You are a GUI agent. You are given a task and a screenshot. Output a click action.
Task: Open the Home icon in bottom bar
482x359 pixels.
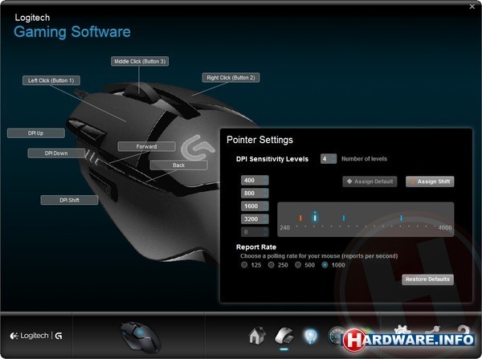257,336
